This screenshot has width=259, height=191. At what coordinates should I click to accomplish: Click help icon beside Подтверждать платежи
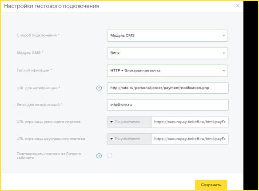tap(99, 155)
